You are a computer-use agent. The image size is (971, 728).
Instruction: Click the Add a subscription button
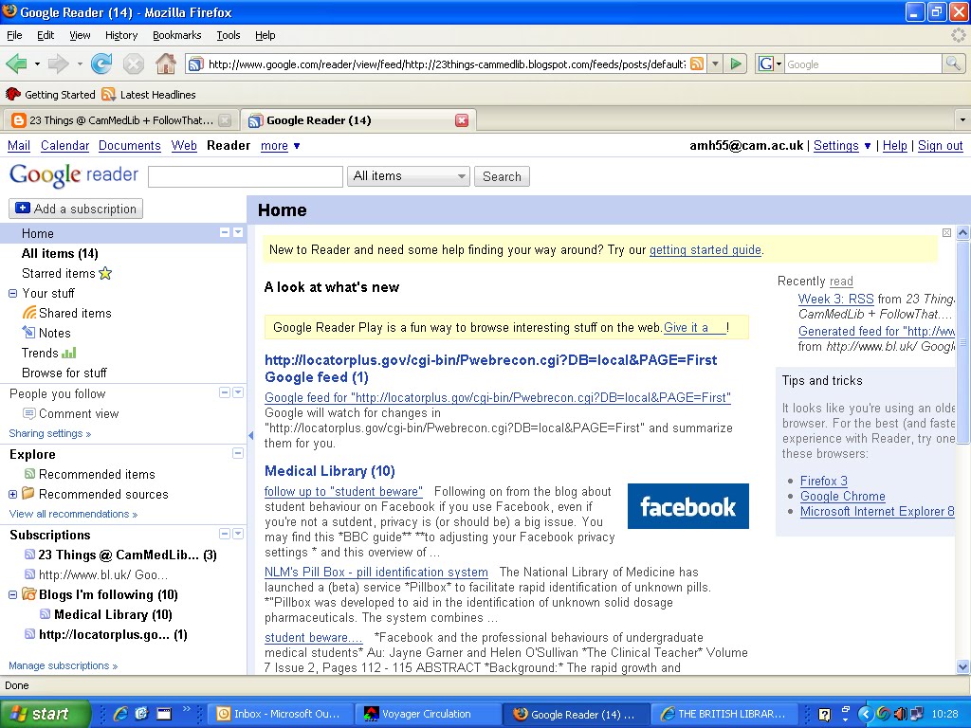coord(76,209)
